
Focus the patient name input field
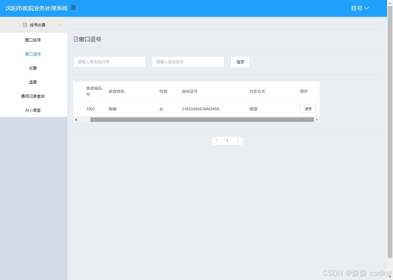pos(188,62)
